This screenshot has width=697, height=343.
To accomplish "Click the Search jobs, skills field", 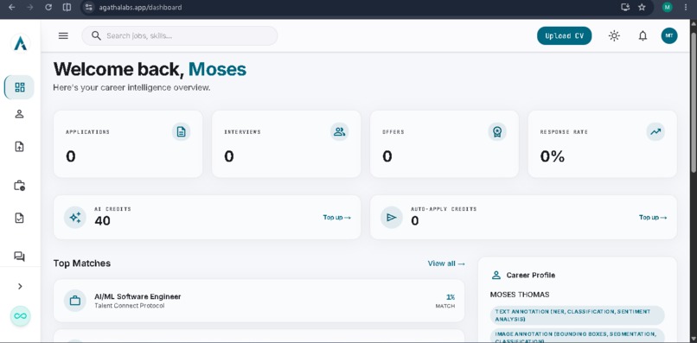I will [x=180, y=36].
